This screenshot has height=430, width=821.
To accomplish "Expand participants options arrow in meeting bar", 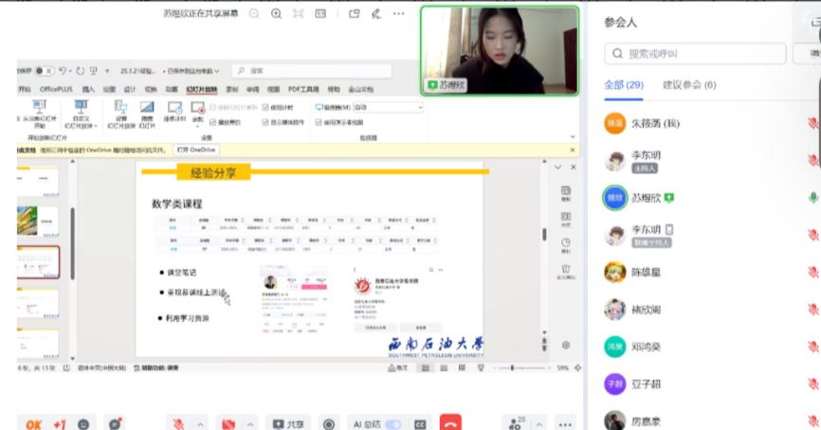I will (x=538, y=424).
